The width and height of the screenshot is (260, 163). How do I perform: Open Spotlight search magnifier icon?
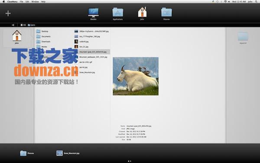tap(256, 1)
